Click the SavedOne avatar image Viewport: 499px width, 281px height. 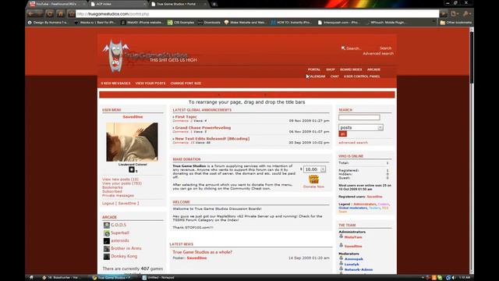click(x=132, y=142)
